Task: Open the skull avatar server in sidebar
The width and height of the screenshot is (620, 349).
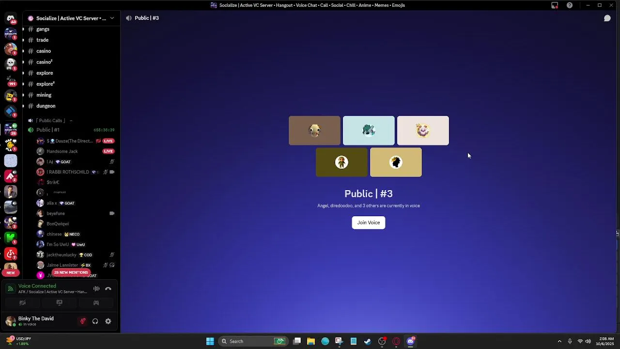Action: click(x=11, y=64)
